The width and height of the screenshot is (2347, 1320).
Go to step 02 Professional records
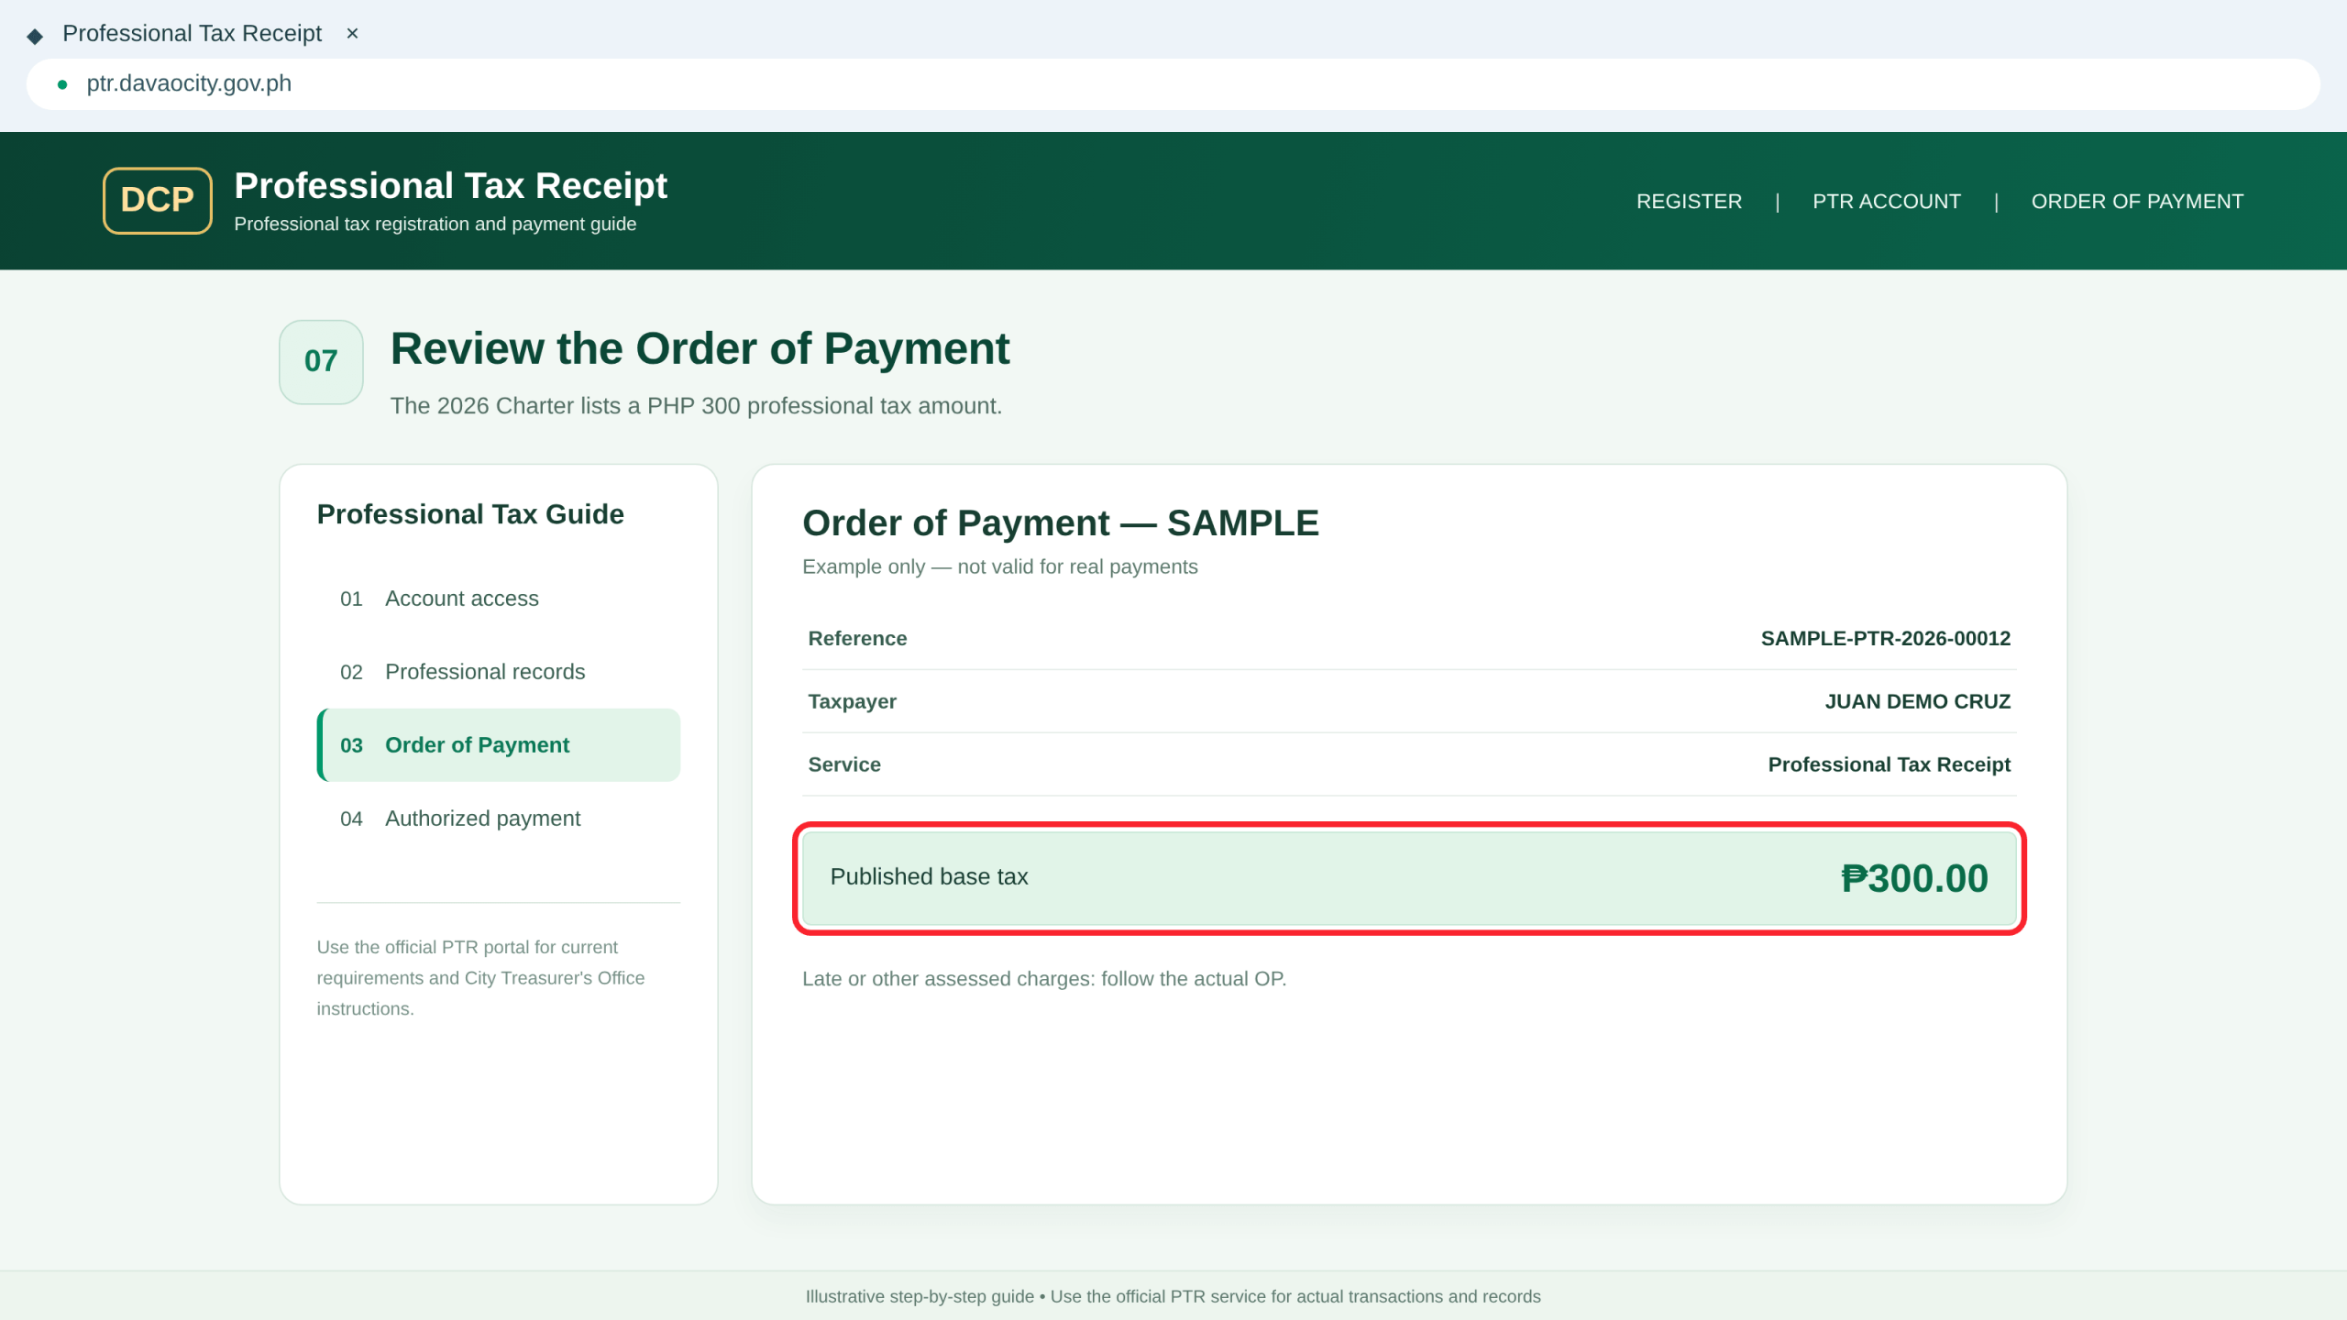tap(499, 672)
